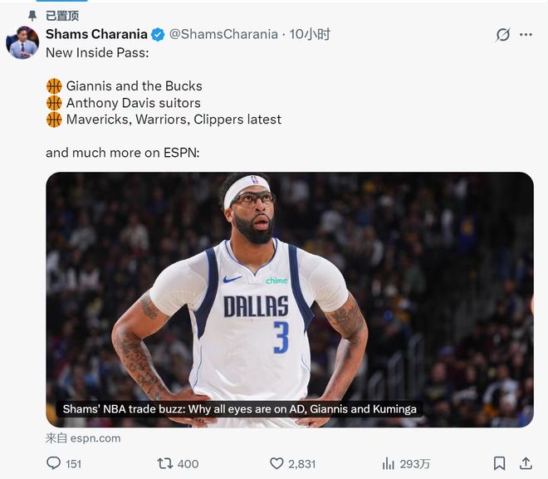Open the @ShamsCharania handle link
548x479 pixels.
[x=224, y=35]
